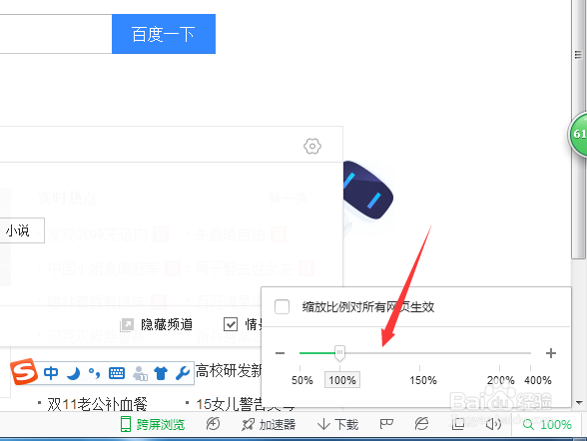Click the window layers icon in status bar
Image resolution: width=587 pixels, height=441 pixels.
[457, 424]
